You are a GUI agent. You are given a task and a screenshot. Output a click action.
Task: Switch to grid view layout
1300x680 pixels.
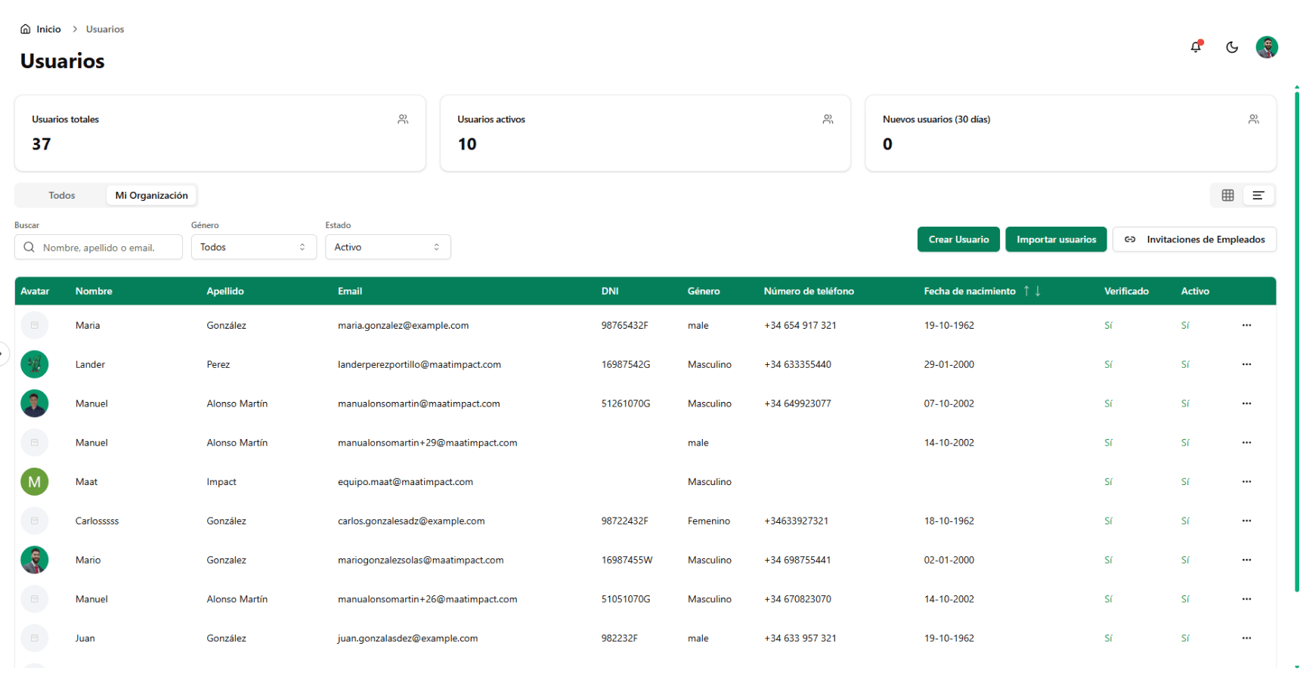tap(1227, 195)
